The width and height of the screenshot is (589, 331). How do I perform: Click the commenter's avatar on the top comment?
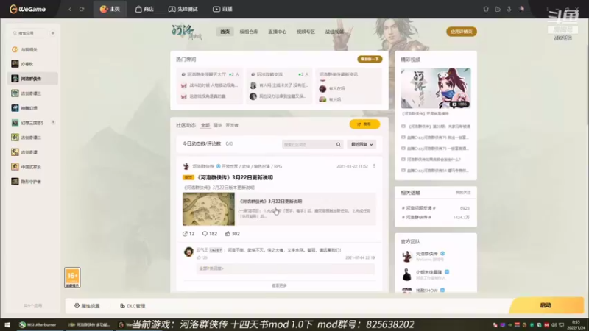(x=188, y=252)
